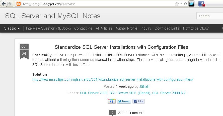Share the post with the Tweet button
The image size is (223, 116).
click(124, 101)
